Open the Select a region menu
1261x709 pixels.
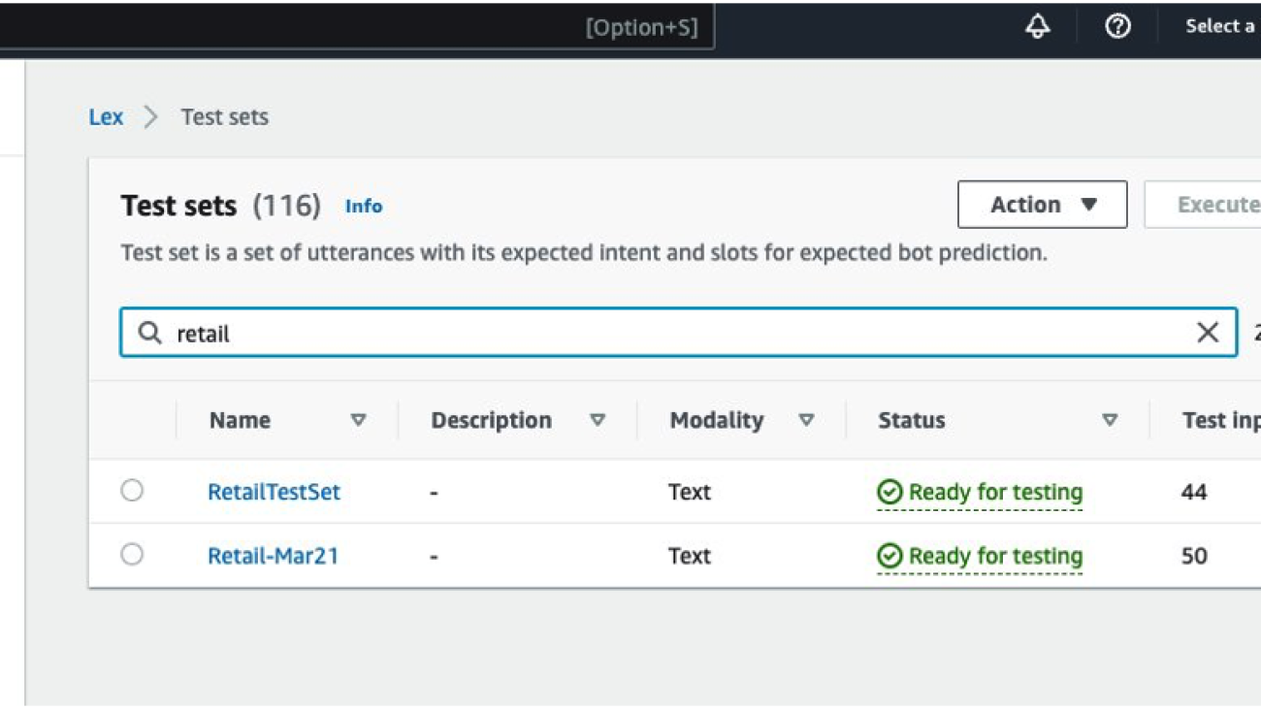pos(1222,27)
